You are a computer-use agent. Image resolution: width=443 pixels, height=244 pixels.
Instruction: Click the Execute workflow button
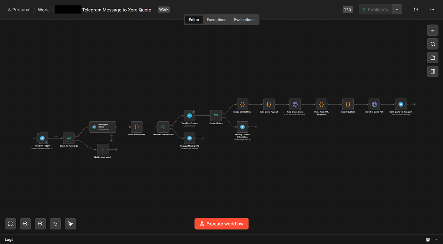221,224
